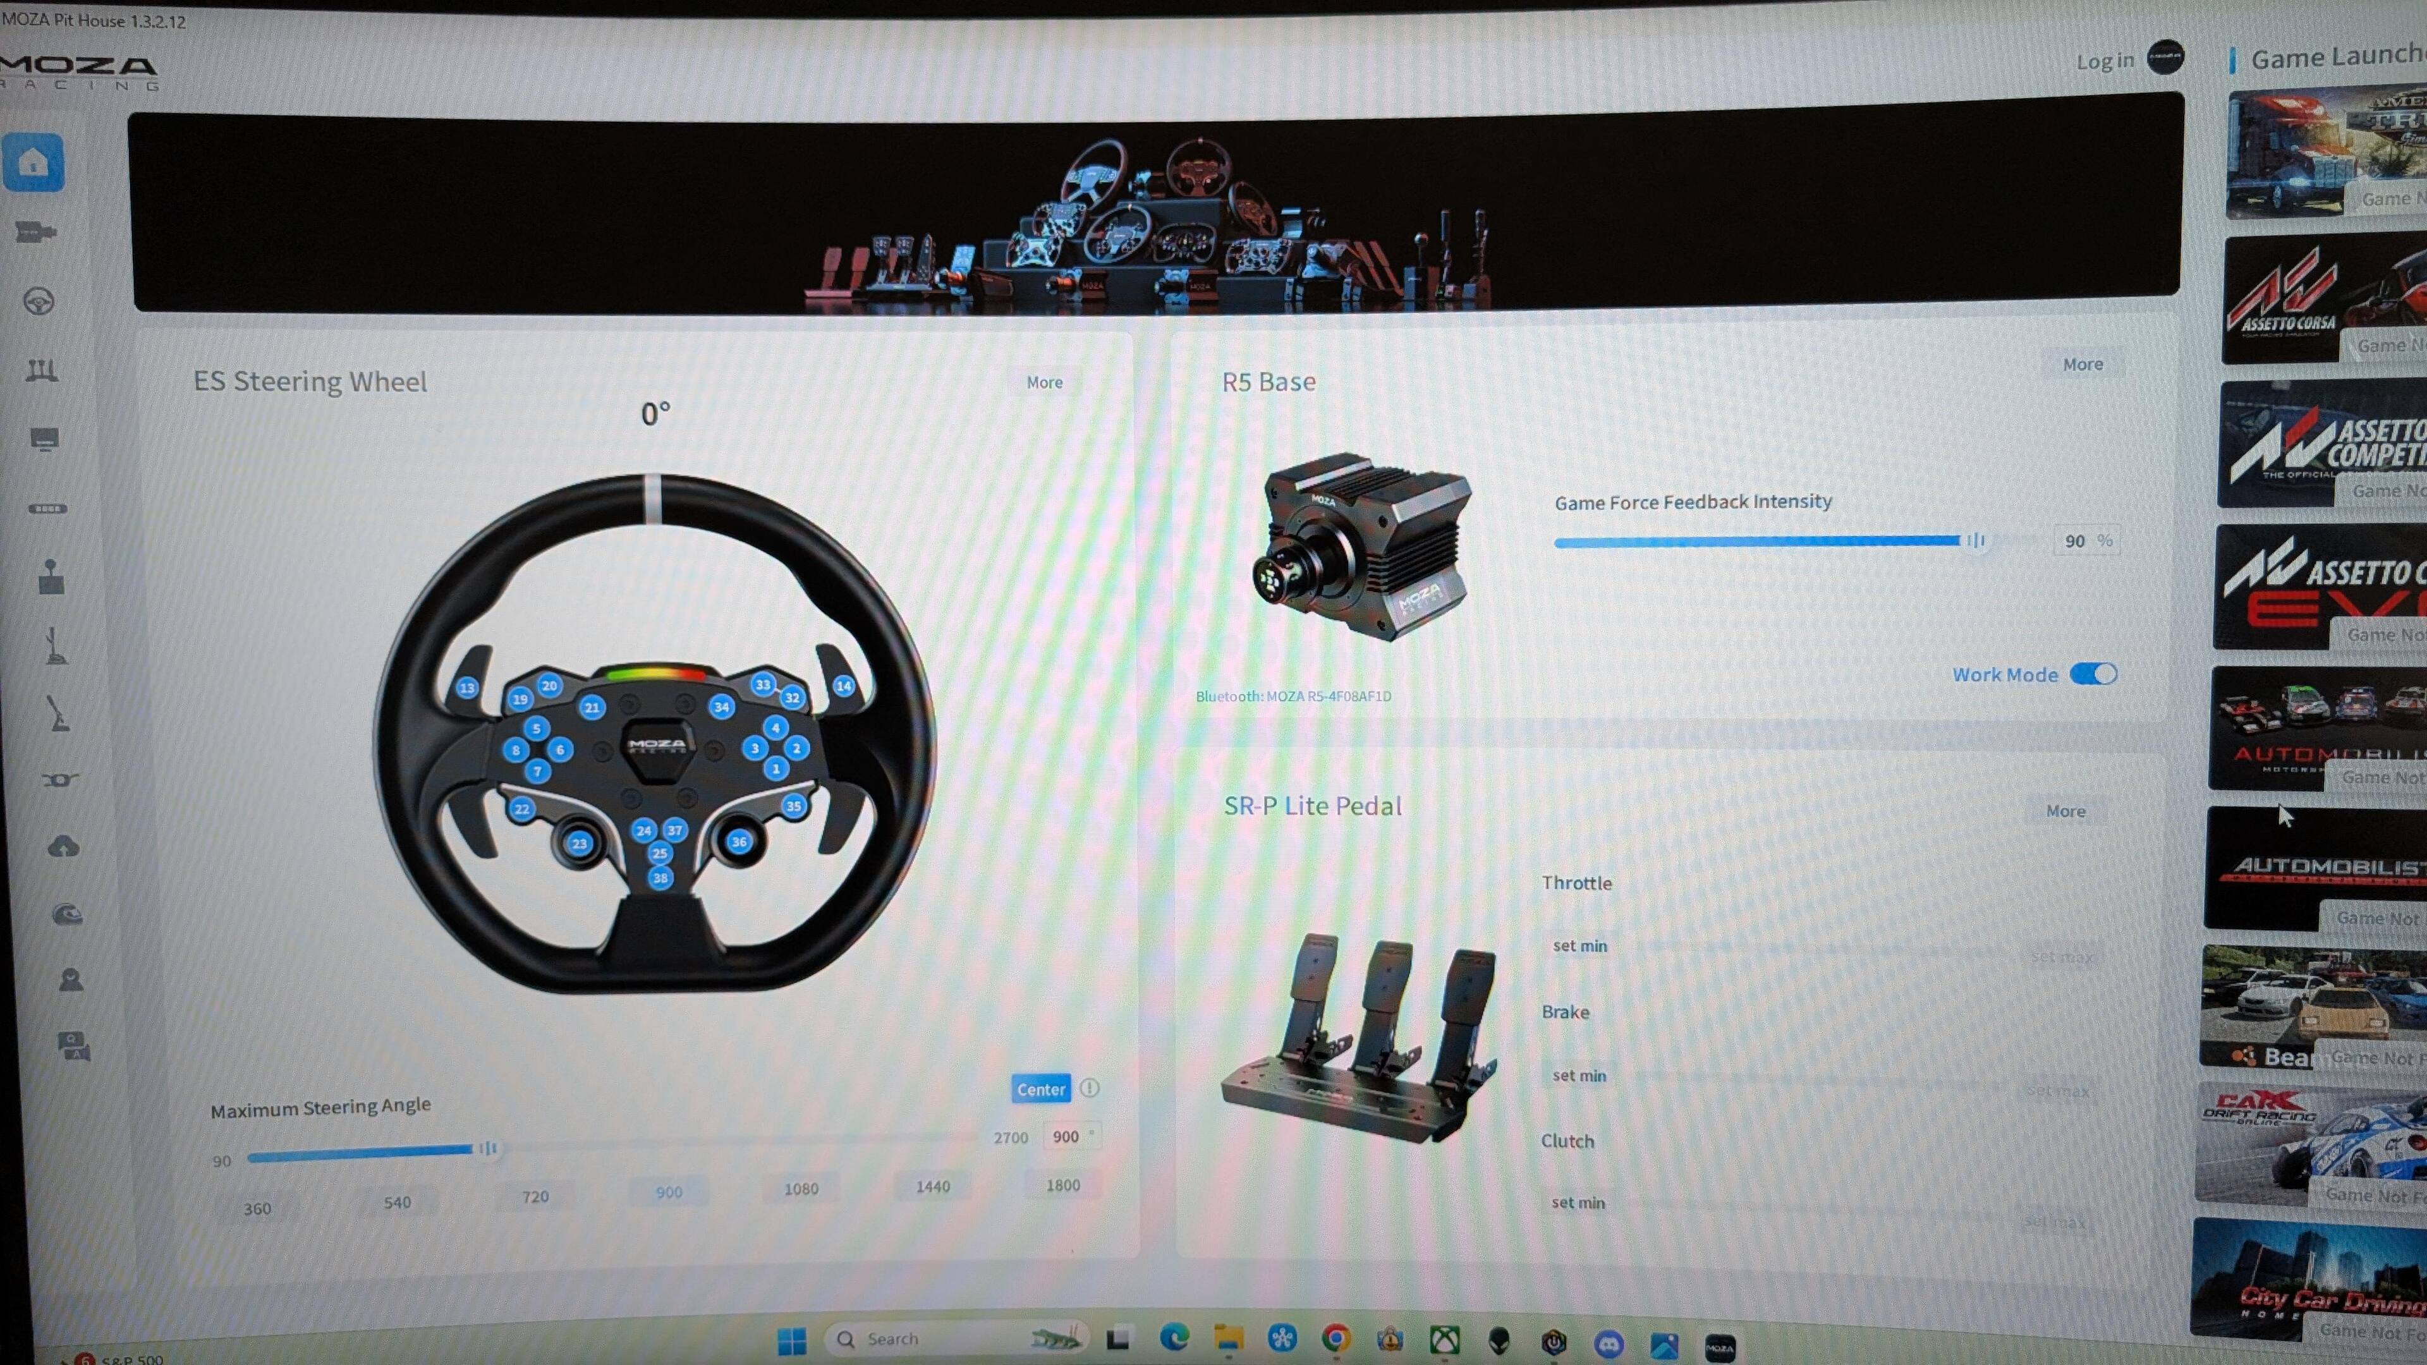Open the pedals settings icon

click(x=42, y=370)
